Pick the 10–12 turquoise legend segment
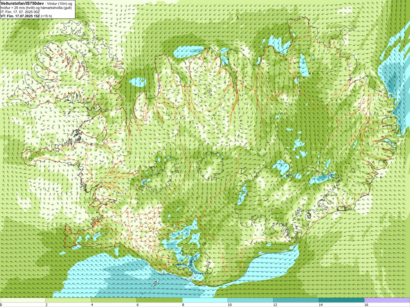The height and width of the screenshot is (307, 410). coord(250,300)
